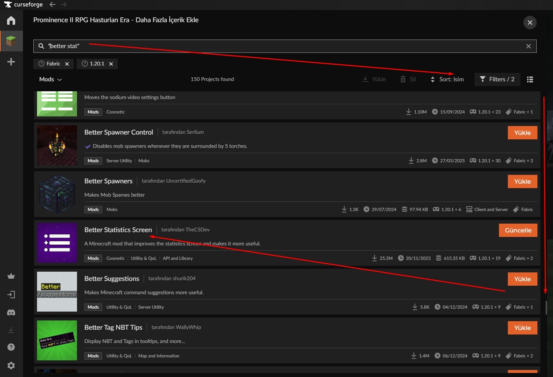Viewport: 553px width, 377px height.
Task: Expand the Mods category dropdown
Action: (x=51, y=79)
